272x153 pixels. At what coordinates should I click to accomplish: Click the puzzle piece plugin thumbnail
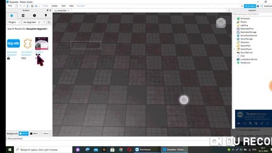coord(28,43)
